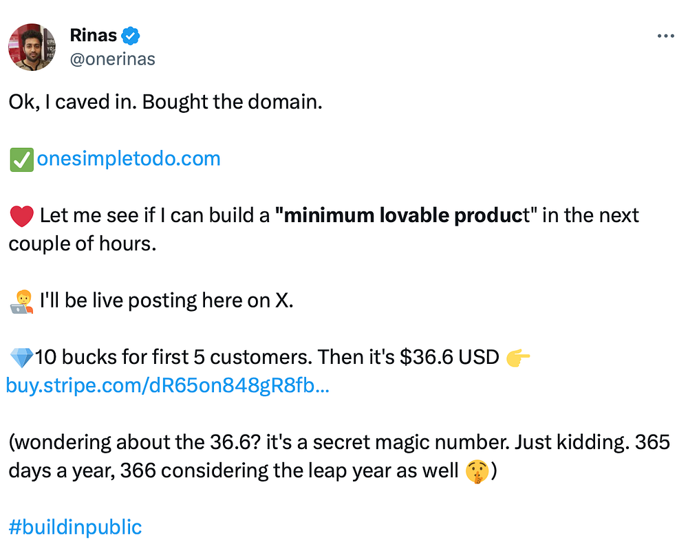Click the "10 bucks for first 5 customers" text

click(x=158, y=358)
